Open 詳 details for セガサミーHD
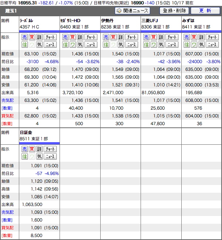This screenshot has height=240, width=222. pyautogui.click(x=80, y=37)
